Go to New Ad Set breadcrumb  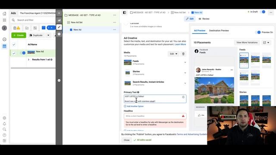pyautogui.click(x=178, y=12)
